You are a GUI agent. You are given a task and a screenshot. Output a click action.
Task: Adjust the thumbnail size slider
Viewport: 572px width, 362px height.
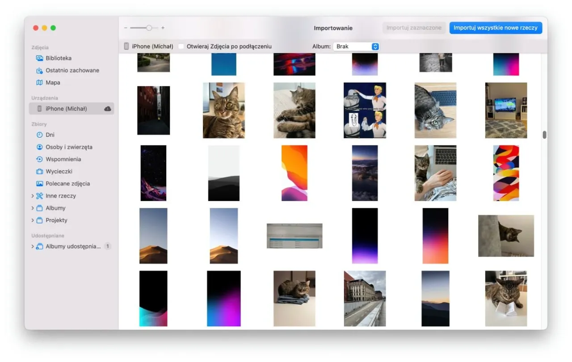(x=150, y=27)
